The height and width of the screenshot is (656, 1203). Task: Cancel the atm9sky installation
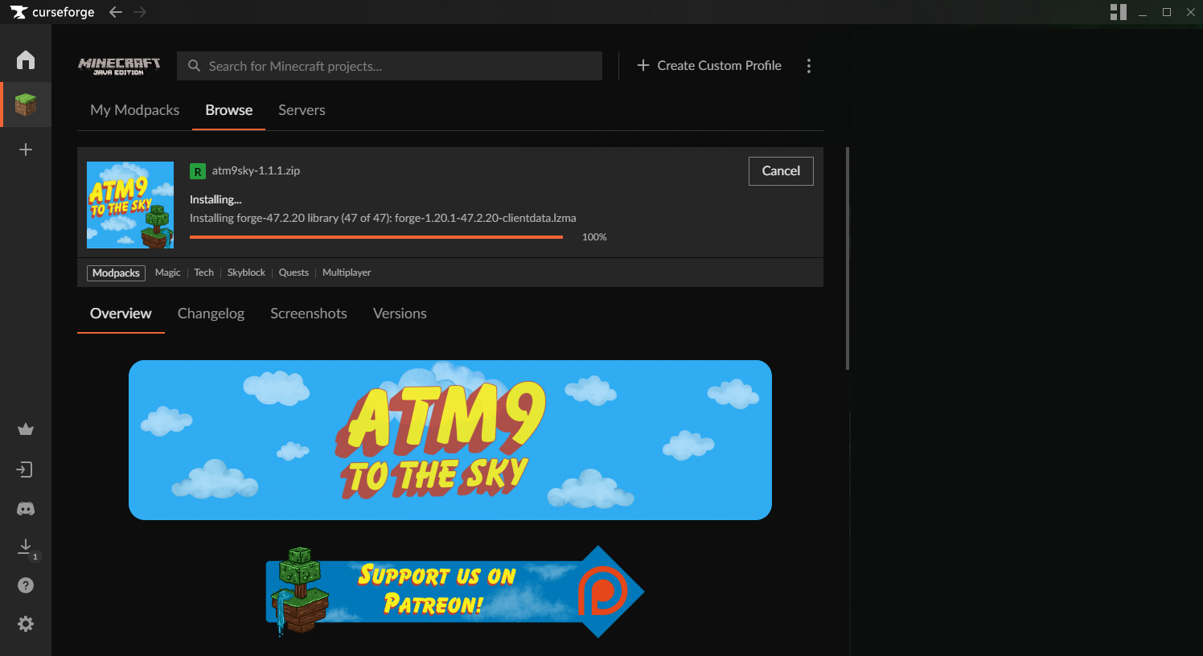pos(781,170)
